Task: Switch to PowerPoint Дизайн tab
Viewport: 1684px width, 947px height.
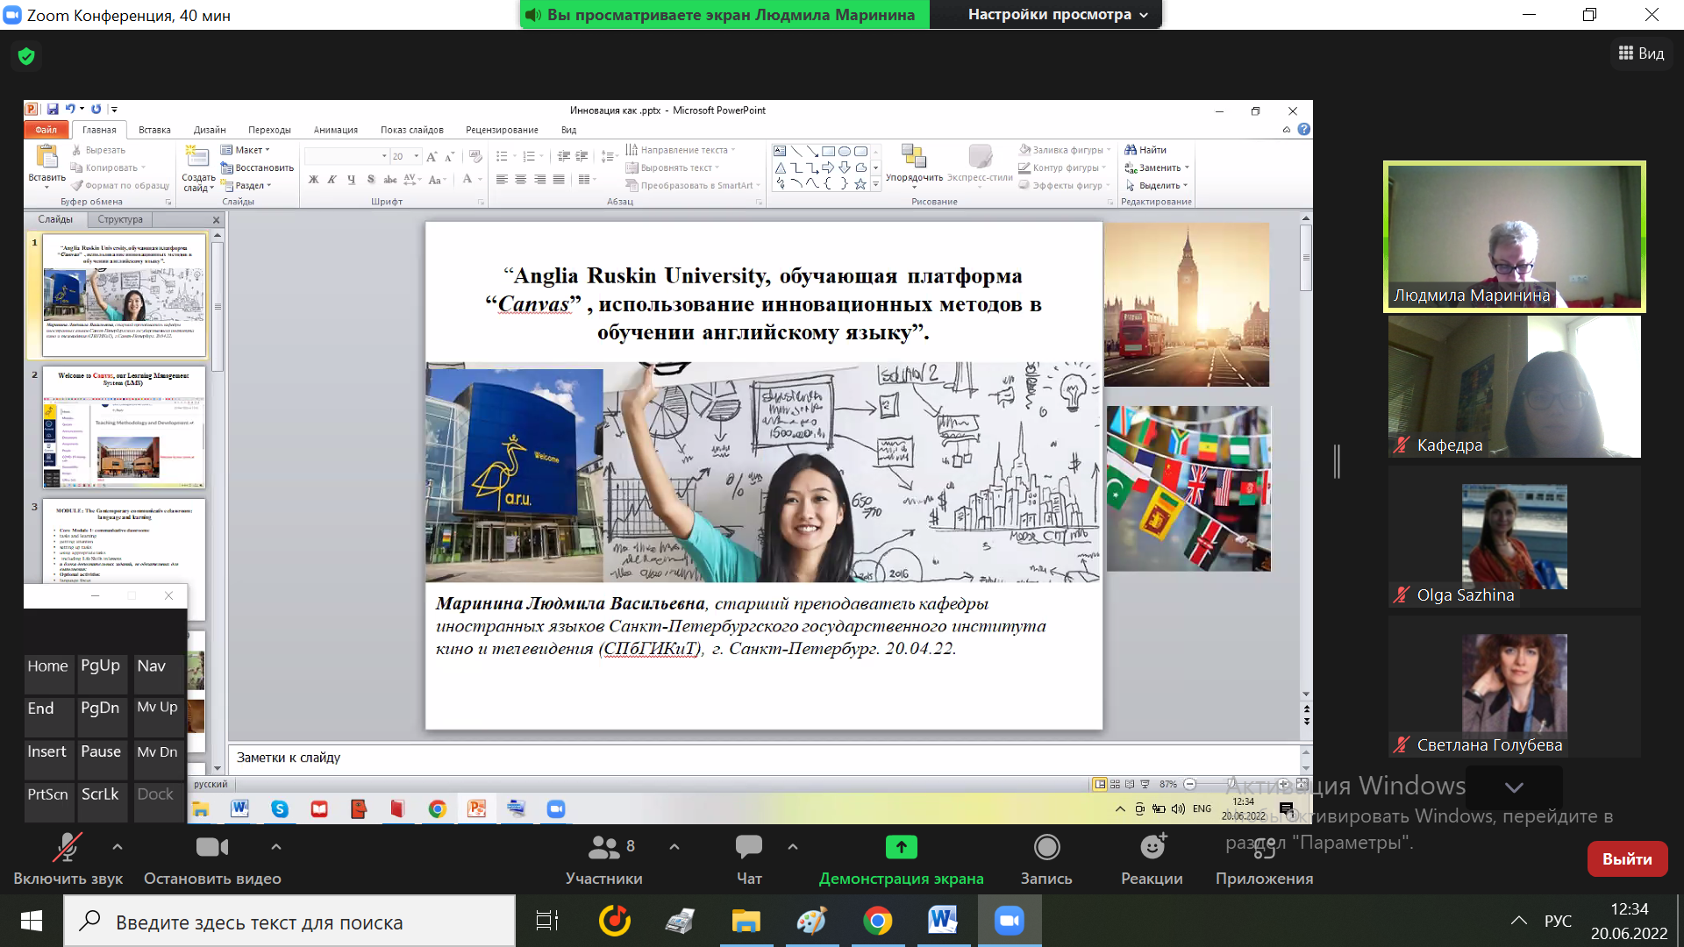Action: (x=210, y=130)
